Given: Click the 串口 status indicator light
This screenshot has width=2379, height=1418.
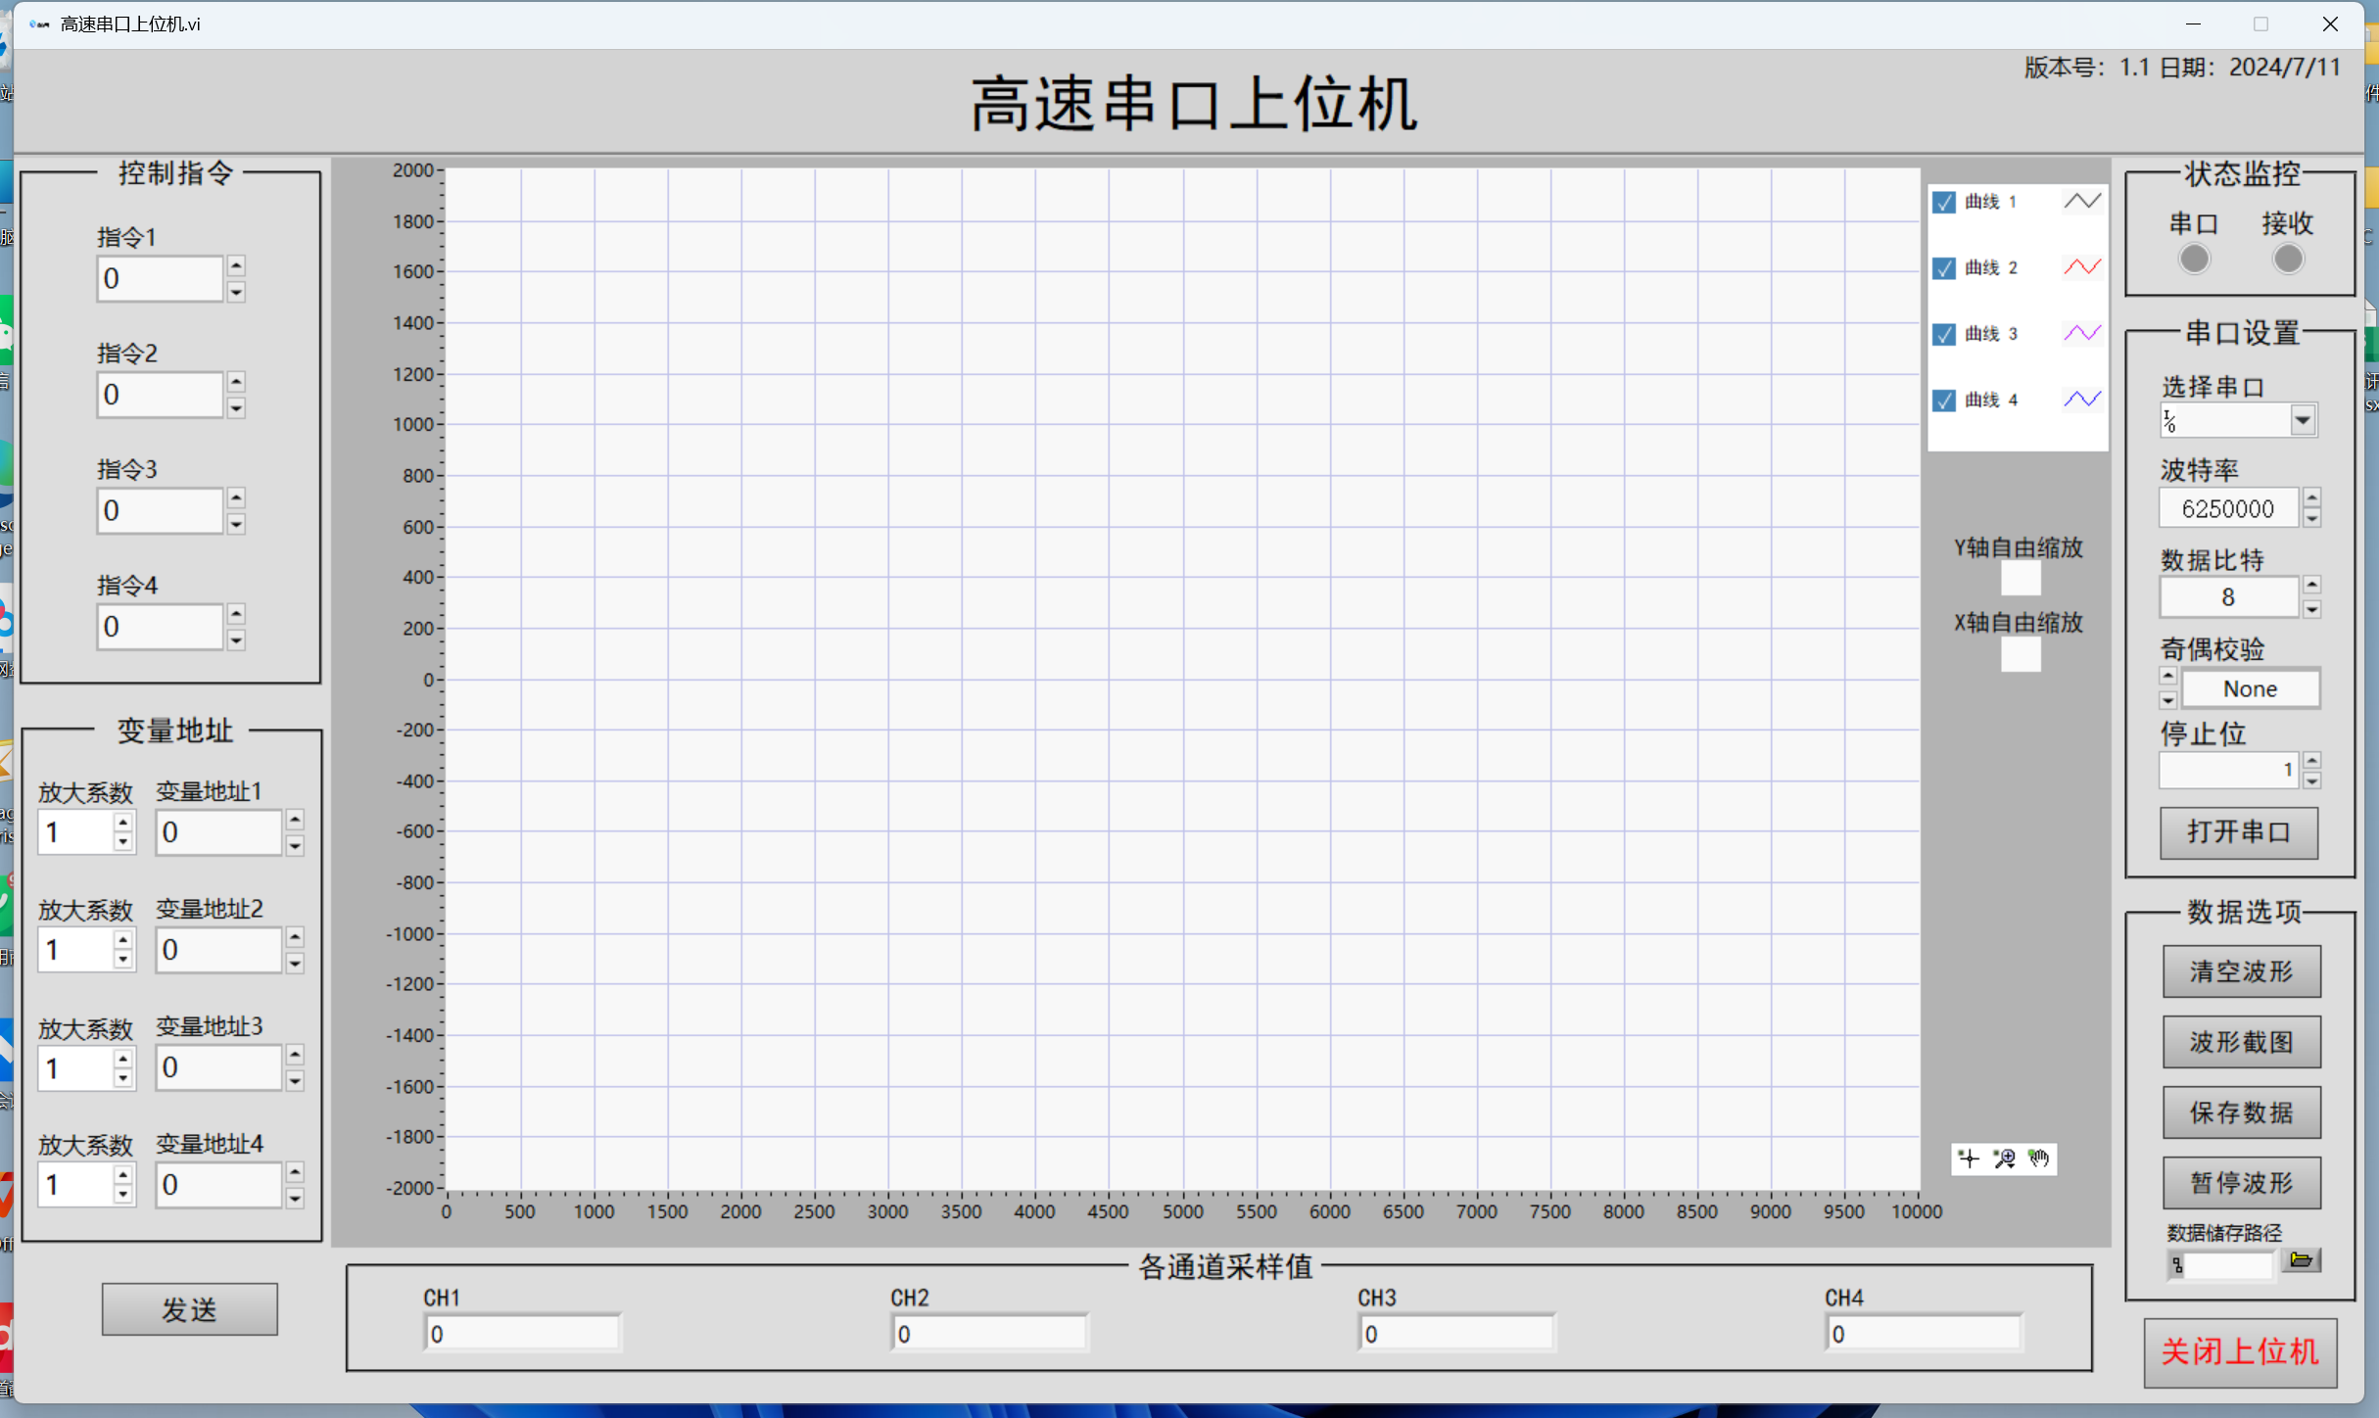Looking at the screenshot, I should [2194, 260].
